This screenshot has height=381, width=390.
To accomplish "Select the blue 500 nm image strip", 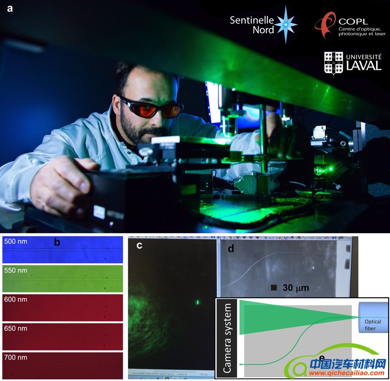I will click(62, 249).
